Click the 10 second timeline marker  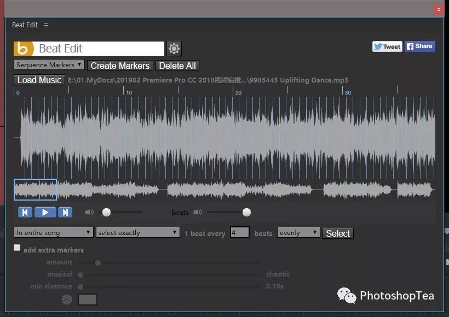tap(129, 92)
